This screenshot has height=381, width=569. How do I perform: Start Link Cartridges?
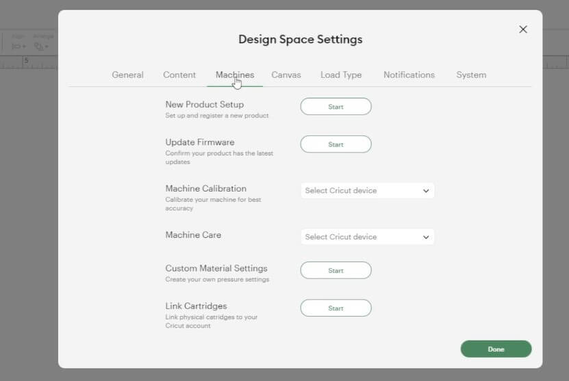pyautogui.click(x=336, y=308)
